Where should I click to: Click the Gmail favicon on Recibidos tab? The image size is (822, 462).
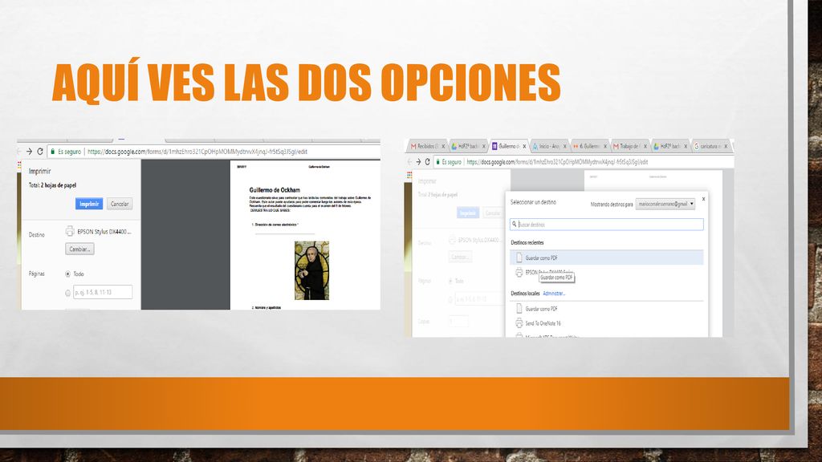pos(413,146)
